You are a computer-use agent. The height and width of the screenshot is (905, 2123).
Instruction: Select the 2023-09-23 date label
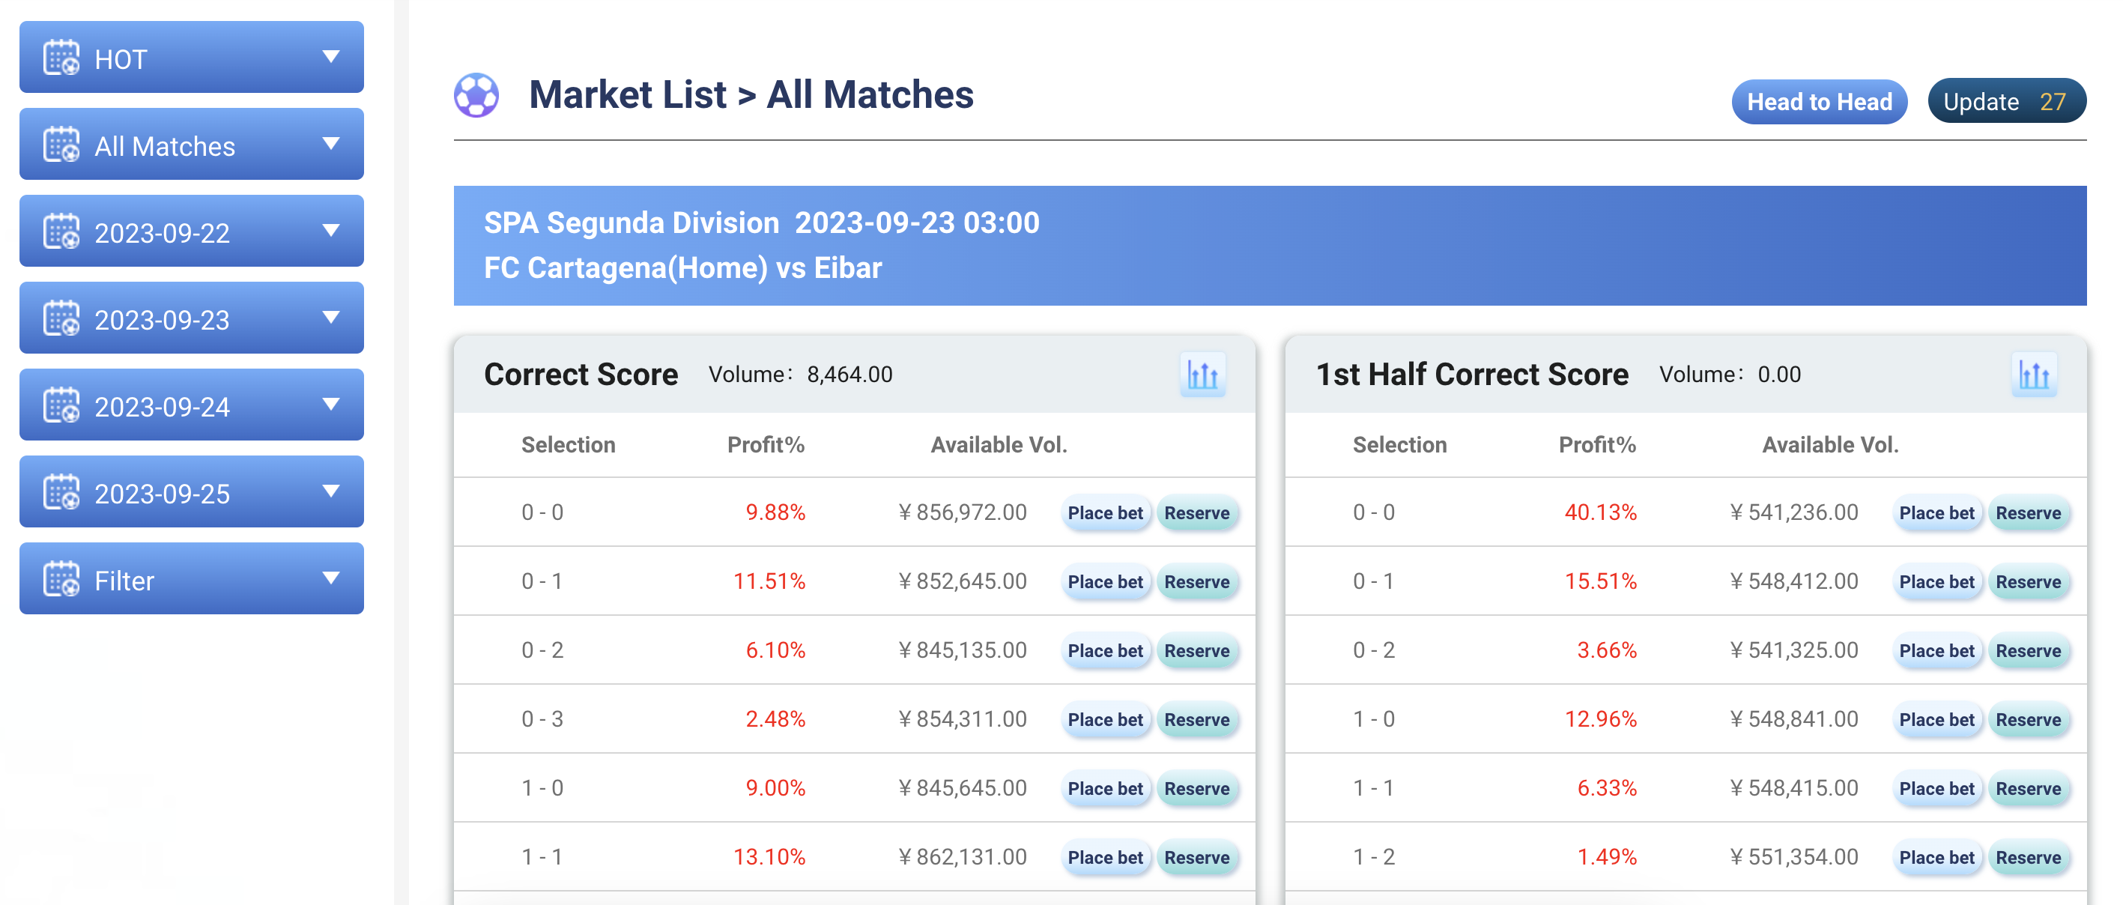click(163, 321)
